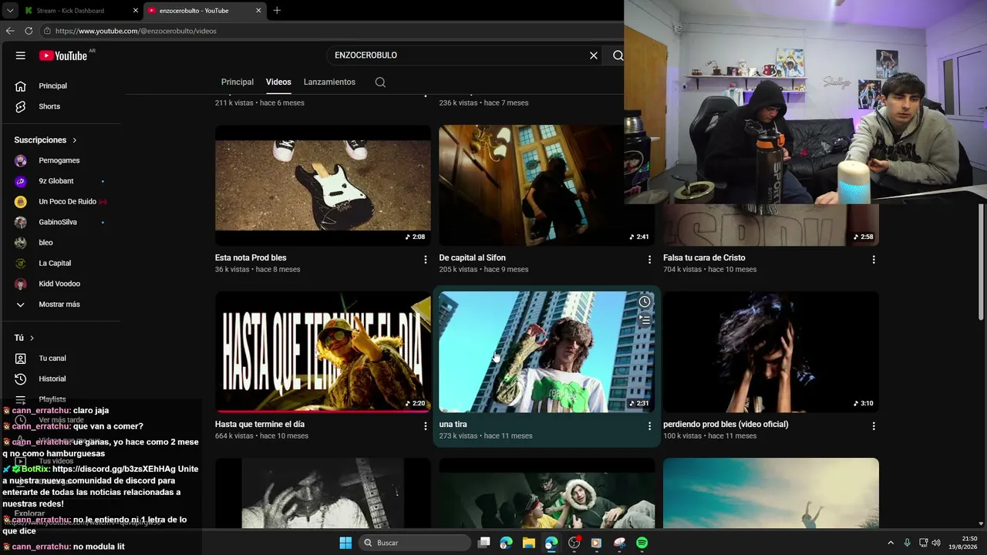Open Kidd Voodoo channel in subscriptions
The height and width of the screenshot is (555, 987).
[x=59, y=284]
